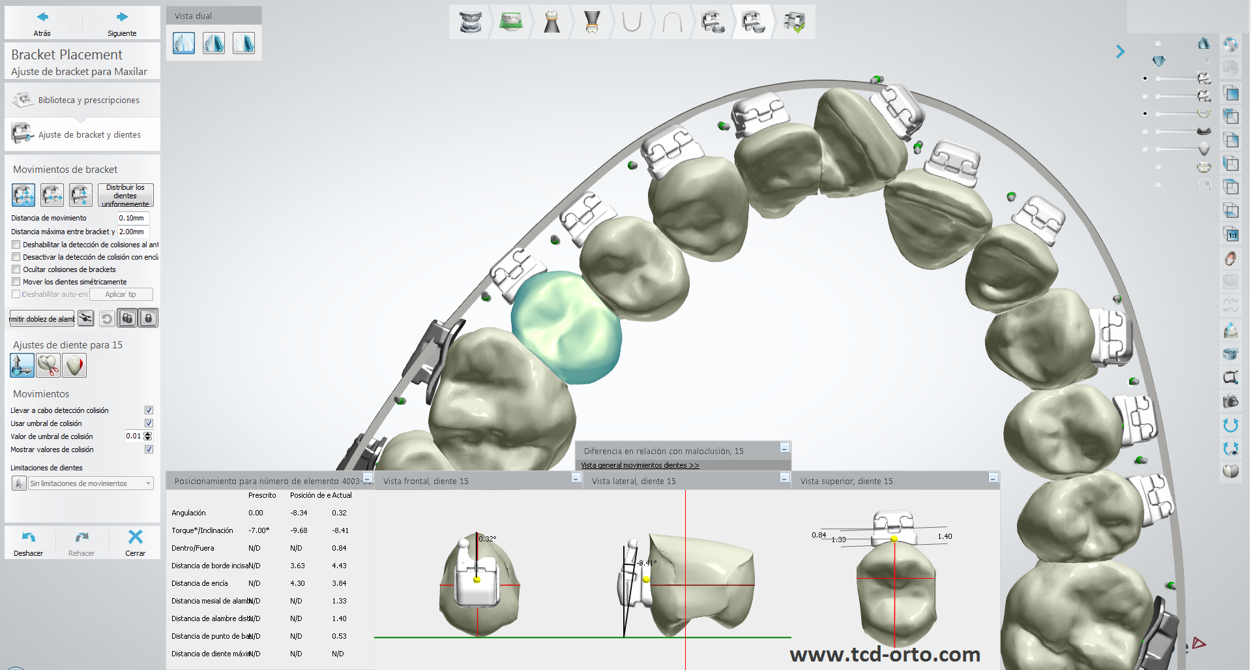Click the Siguiente forward arrow
The width and height of the screenshot is (1251, 670).
[x=122, y=18]
